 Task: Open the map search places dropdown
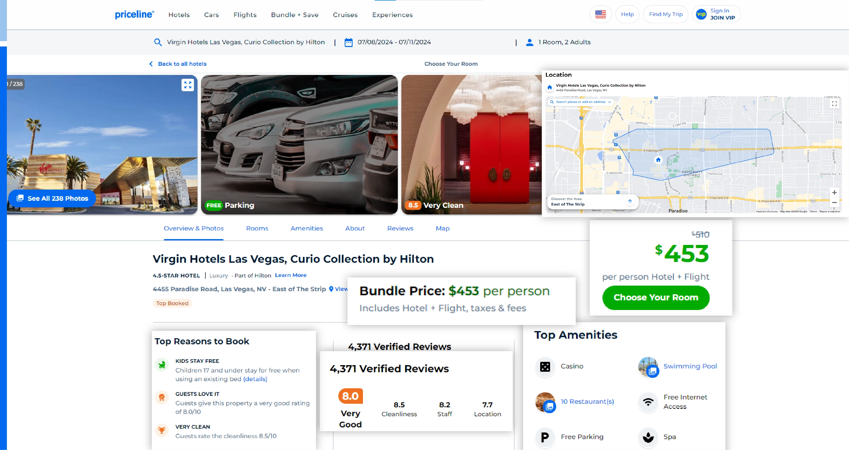[x=581, y=102]
